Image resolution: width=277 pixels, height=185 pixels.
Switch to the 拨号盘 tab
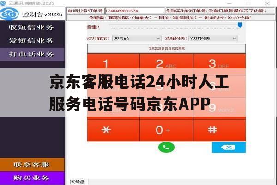(x=77, y=182)
